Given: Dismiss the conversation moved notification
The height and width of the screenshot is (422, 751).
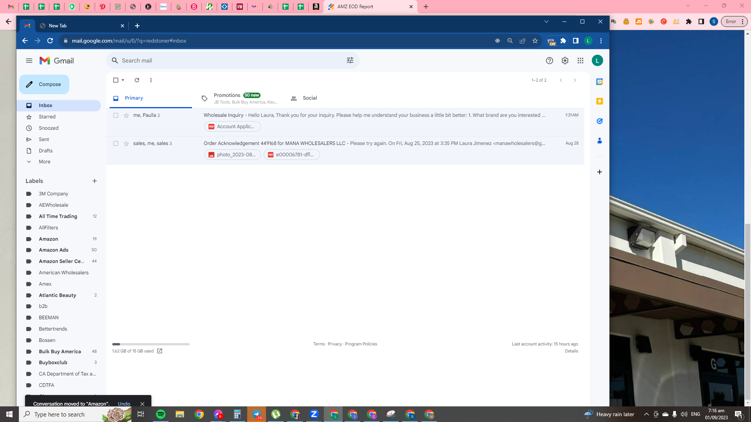Looking at the screenshot, I should (x=142, y=404).
